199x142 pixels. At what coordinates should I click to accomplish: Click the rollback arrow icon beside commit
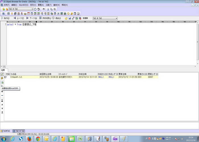click(x=38, y=9)
